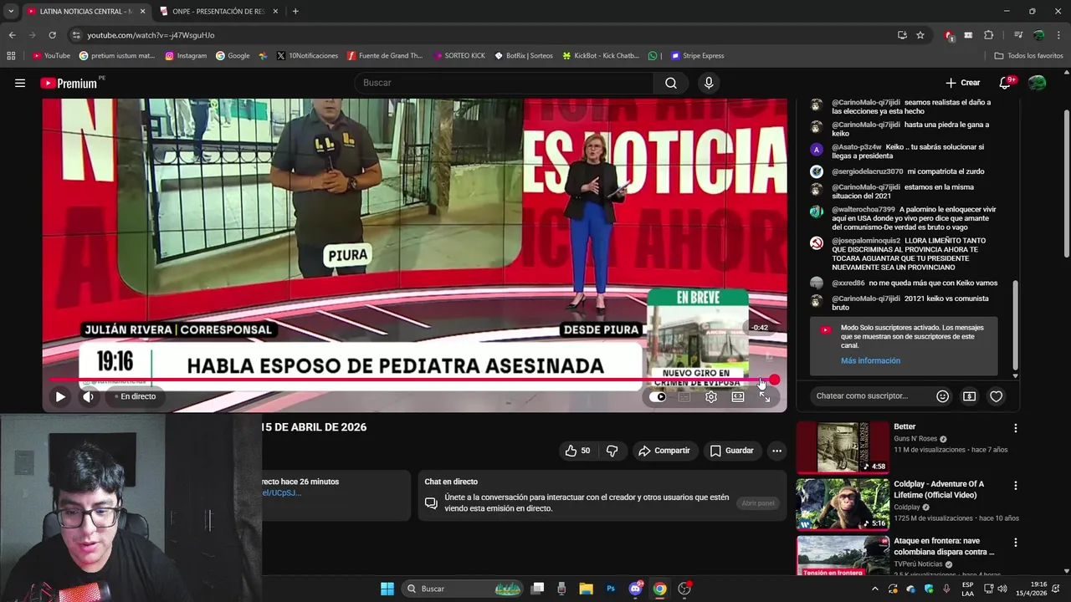
Task: Toggle subtitles in the video player
Action: tap(684, 397)
